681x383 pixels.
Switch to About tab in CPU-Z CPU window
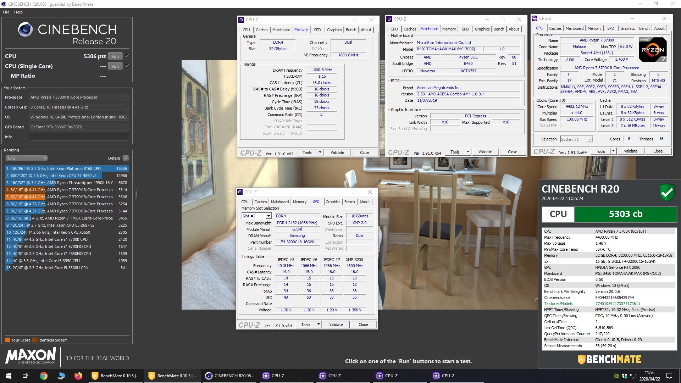pyautogui.click(x=659, y=28)
